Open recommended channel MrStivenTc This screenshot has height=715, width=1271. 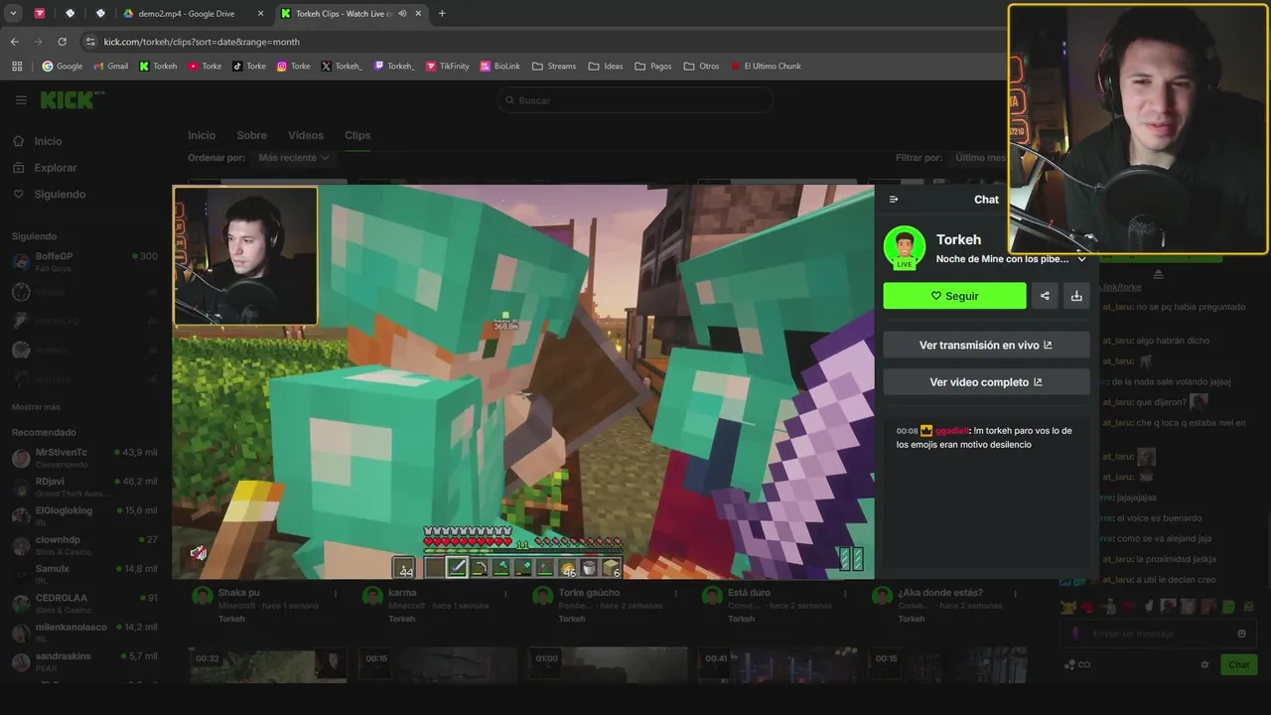[x=83, y=458]
